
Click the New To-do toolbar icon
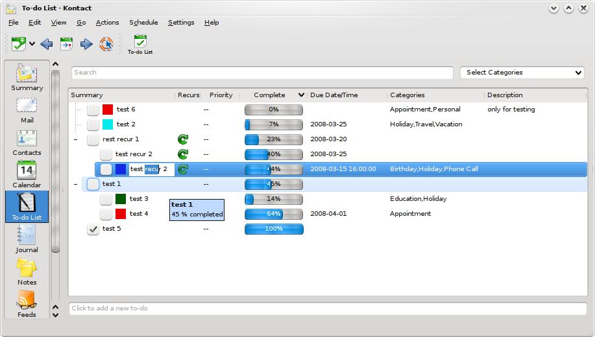[18, 44]
